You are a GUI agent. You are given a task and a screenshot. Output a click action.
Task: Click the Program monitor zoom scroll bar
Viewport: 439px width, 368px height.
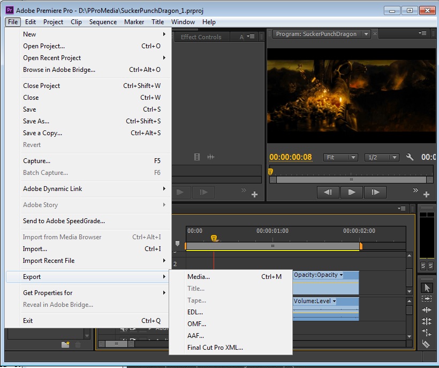click(x=351, y=180)
